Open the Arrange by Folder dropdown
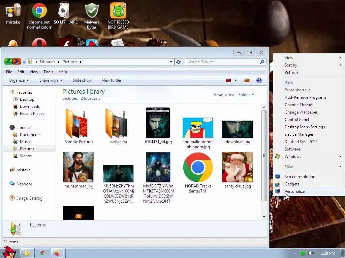This screenshot has width=345, height=258. tap(246, 94)
